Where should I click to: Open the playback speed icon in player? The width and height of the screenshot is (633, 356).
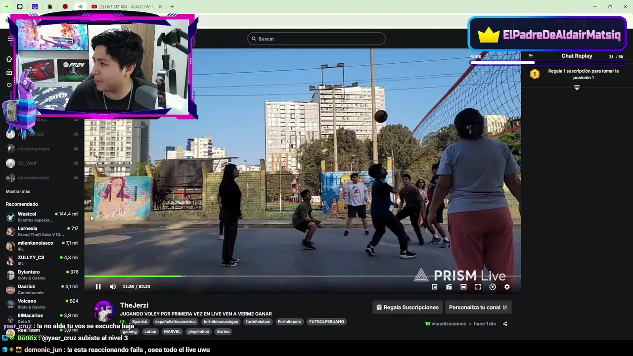click(493, 287)
